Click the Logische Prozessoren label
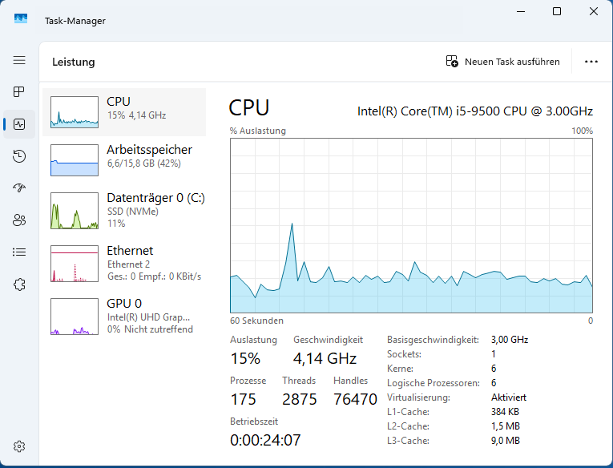Image resolution: width=613 pixels, height=468 pixels. tap(434, 383)
